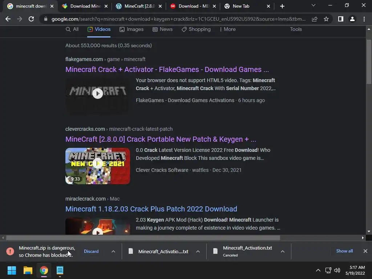Open the Notepad taskbar icon
The width and height of the screenshot is (372, 279).
[60, 270]
